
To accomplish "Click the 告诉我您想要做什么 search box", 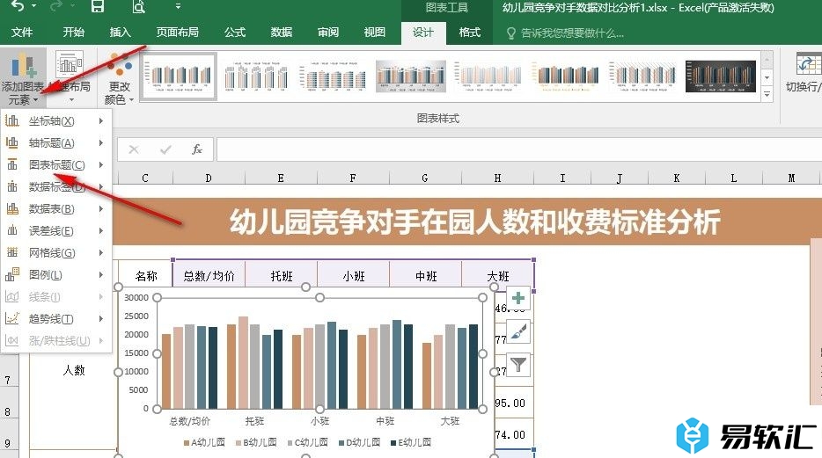I will point(566,33).
